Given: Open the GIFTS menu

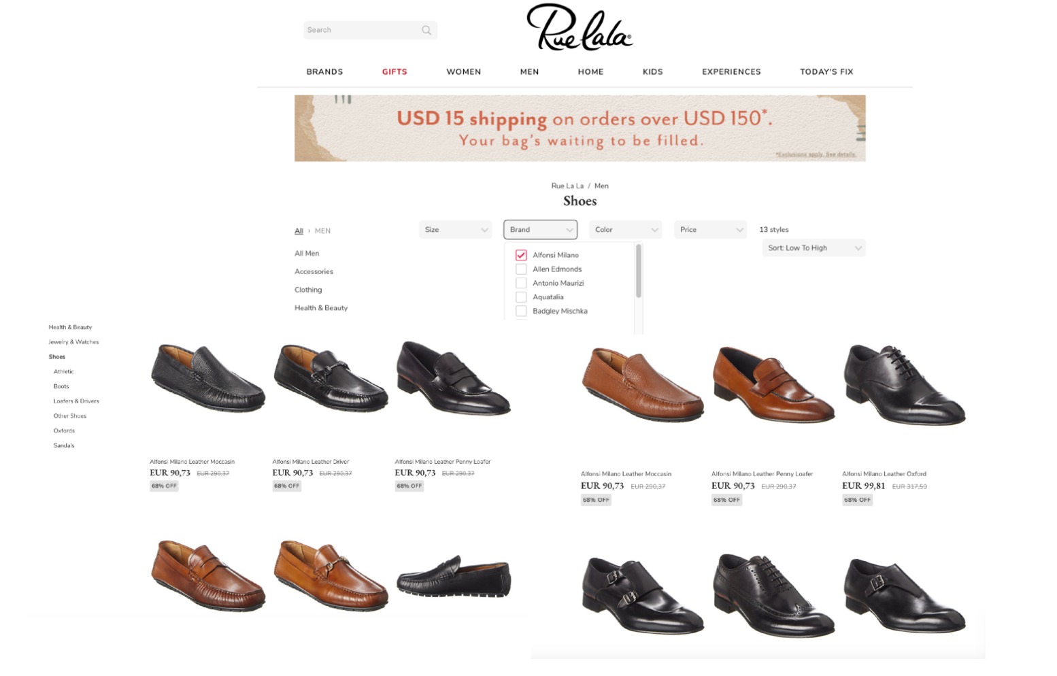Looking at the screenshot, I should click(x=395, y=71).
